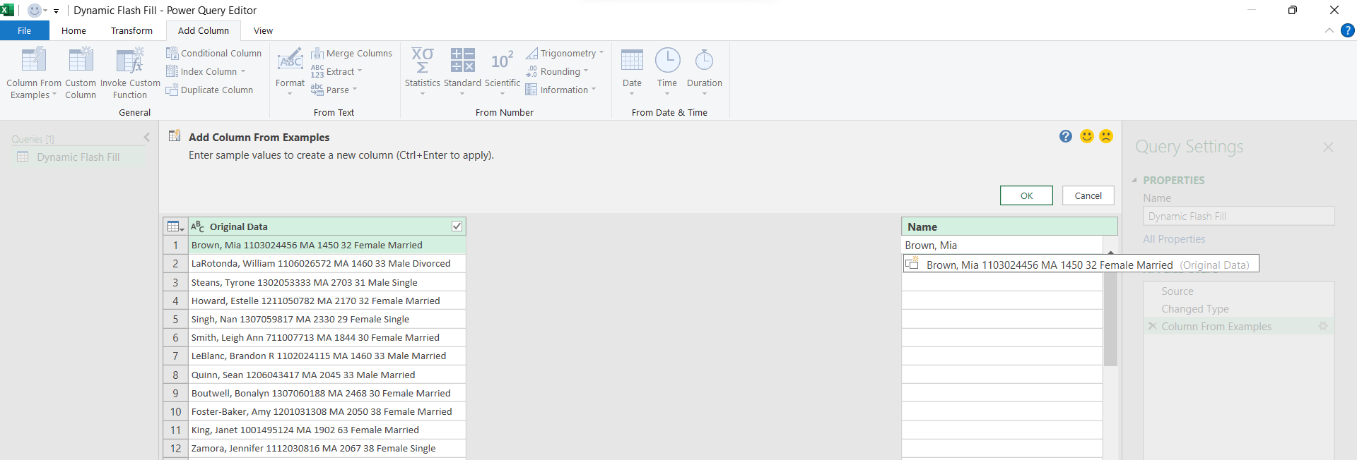The image size is (1357, 460).
Task: Open the Trigonometry menu
Action: click(565, 53)
